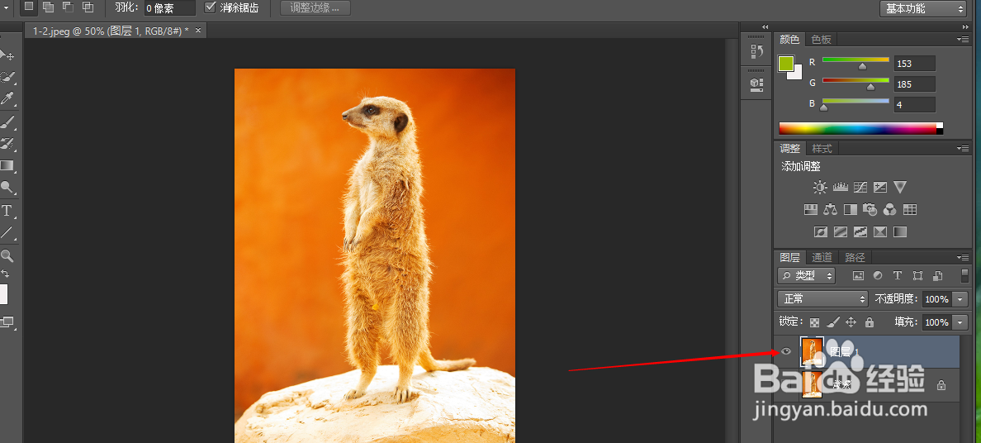This screenshot has height=443, width=981.
Task: Toggle filter for type layers
Action: click(897, 275)
